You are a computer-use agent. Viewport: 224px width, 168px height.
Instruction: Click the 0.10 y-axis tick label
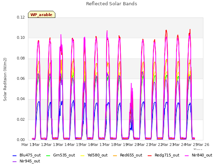[21, 38]
